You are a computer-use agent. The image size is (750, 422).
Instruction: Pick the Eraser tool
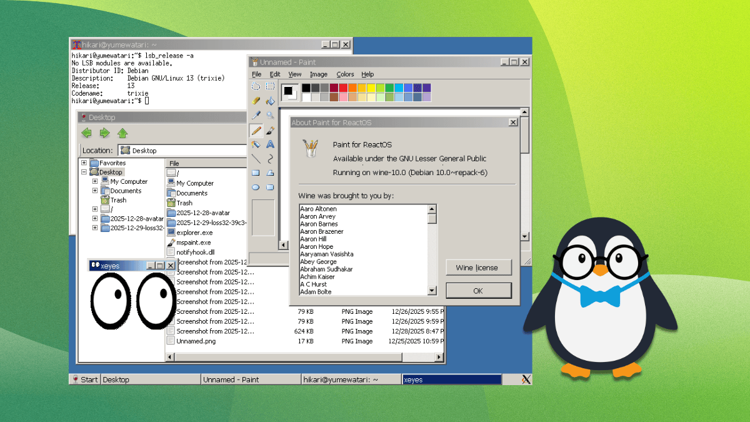(256, 100)
